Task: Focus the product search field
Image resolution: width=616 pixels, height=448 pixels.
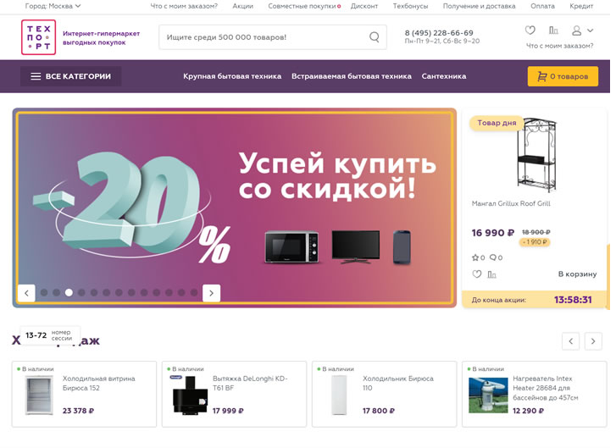Action: pyautogui.click(x=263, y=37)
